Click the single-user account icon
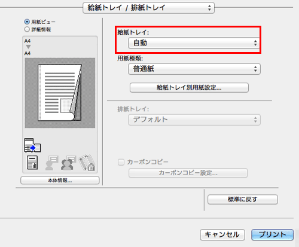Viewport: 299px width, 247px height. (x=52, y=163)
